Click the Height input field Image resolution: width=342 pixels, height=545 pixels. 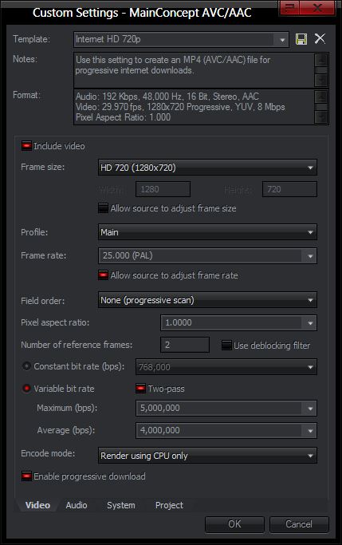click(289, 189)
